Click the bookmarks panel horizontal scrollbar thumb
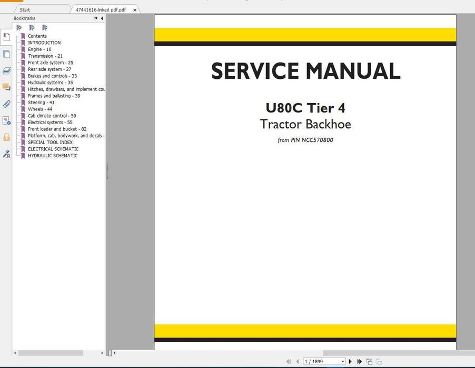 coord(51,353)
